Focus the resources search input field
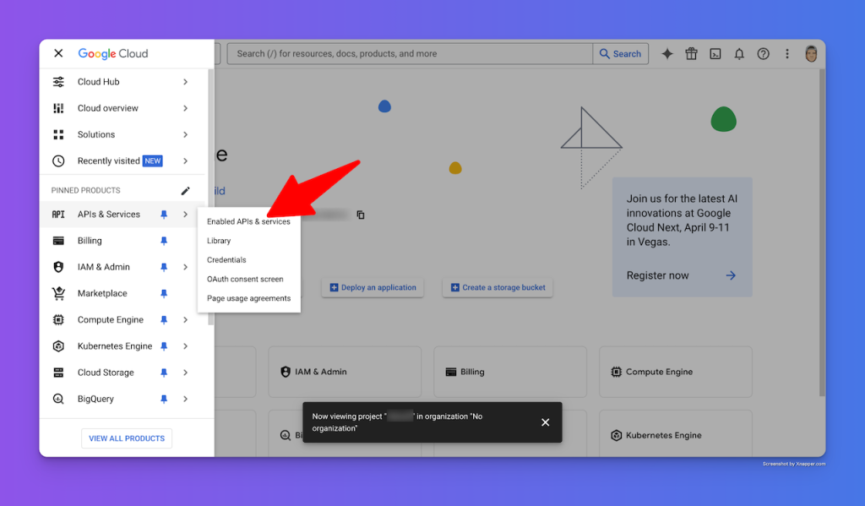 click(x=410, y=53)
